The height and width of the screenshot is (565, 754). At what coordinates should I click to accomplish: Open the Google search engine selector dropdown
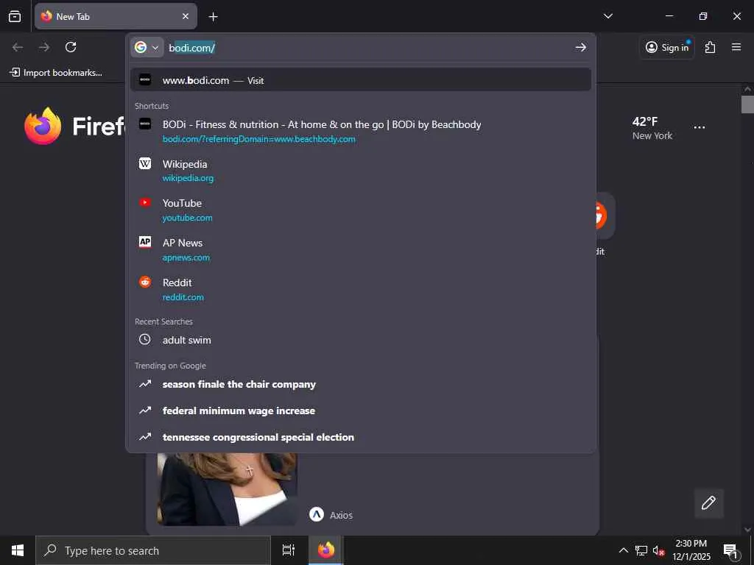tap(147, 47)
